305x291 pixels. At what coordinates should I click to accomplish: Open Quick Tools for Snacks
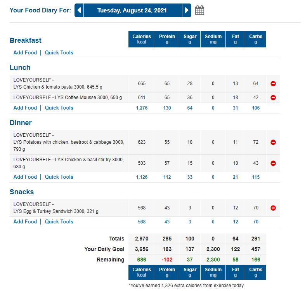(x=59, y=221)
